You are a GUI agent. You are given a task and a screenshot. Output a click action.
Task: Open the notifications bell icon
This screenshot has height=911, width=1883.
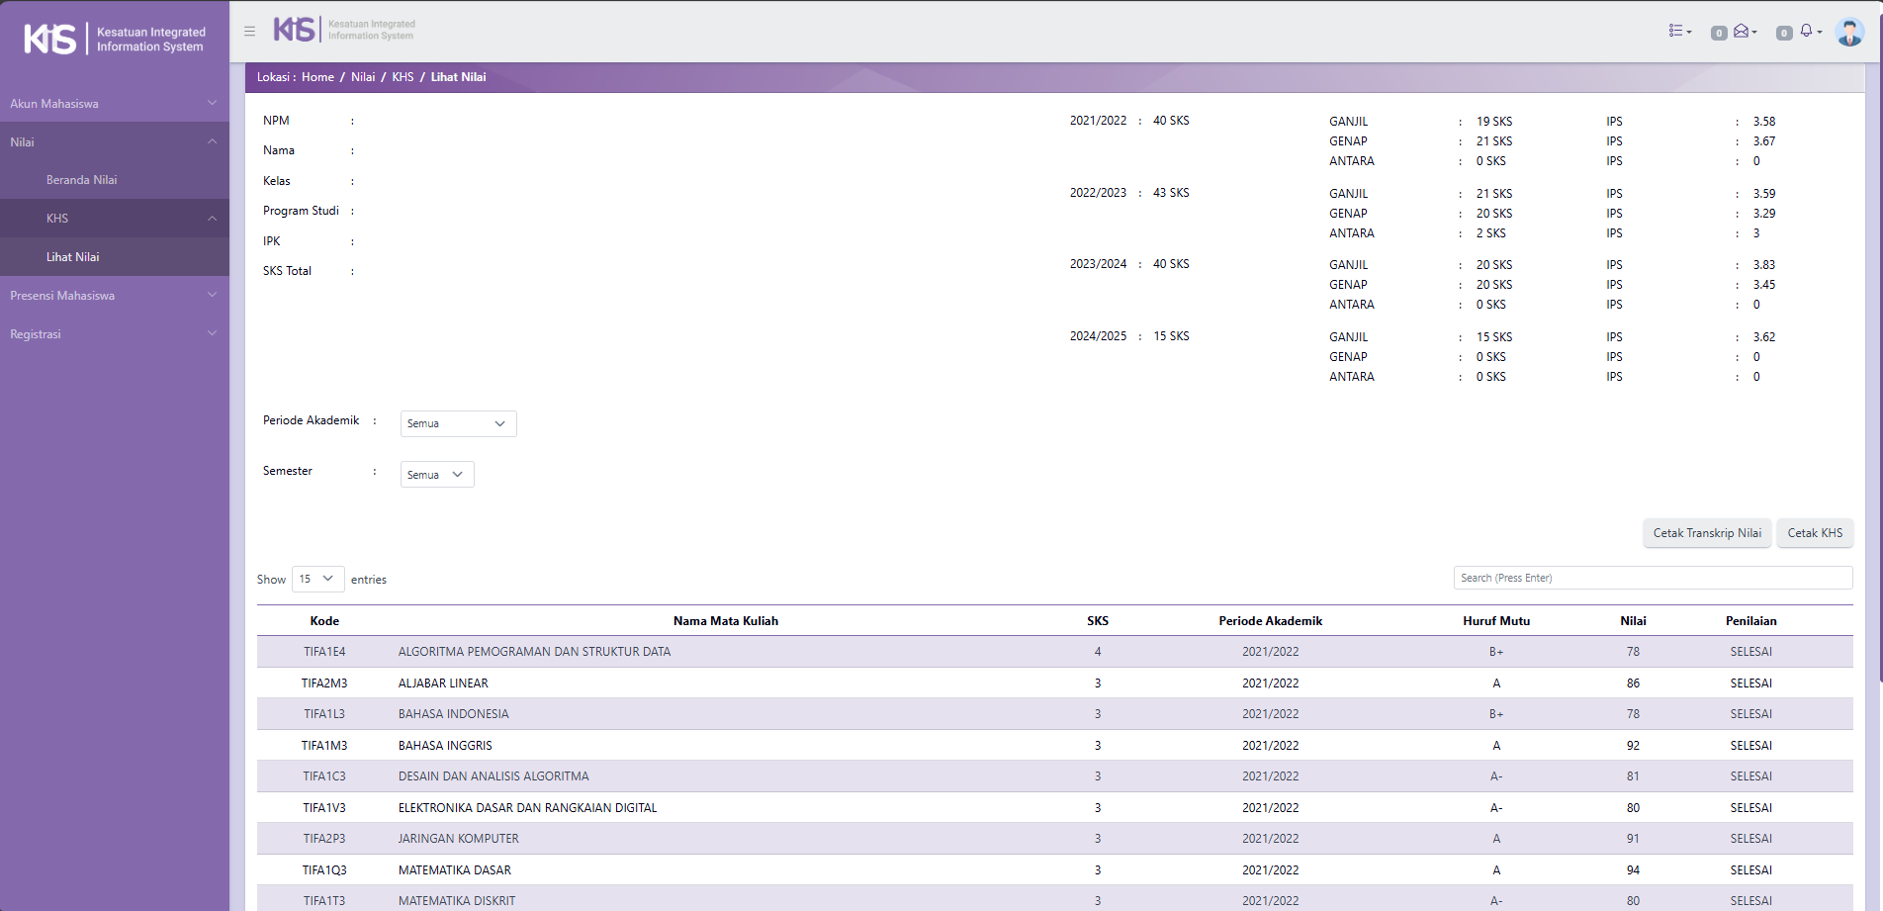coord(1808,32)
